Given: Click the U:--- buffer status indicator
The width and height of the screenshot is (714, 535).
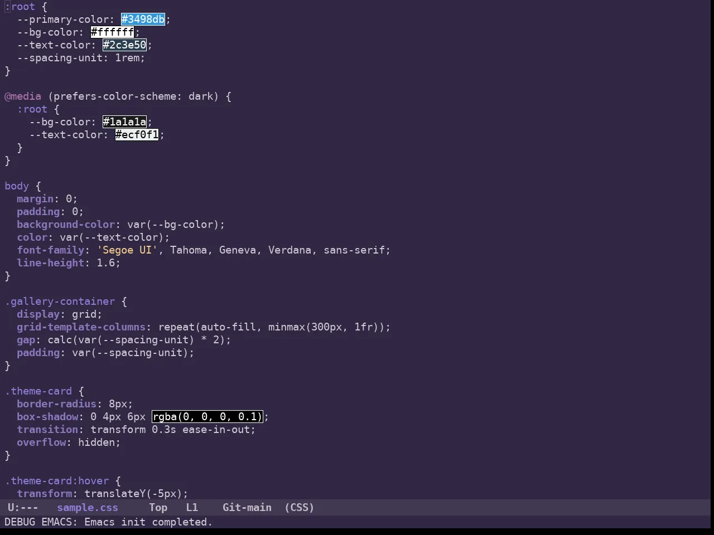Looking at the screenshot, I should click(x=23, y=507).
